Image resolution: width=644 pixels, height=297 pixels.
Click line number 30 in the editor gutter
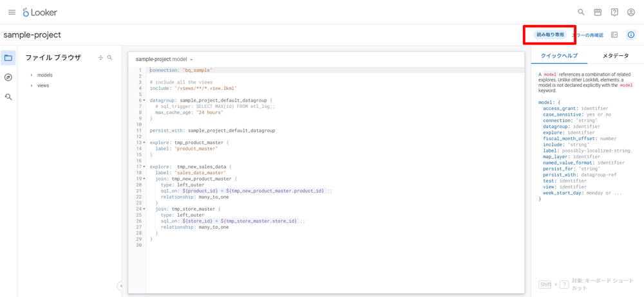pyautogui.click(x=138, y=245)
